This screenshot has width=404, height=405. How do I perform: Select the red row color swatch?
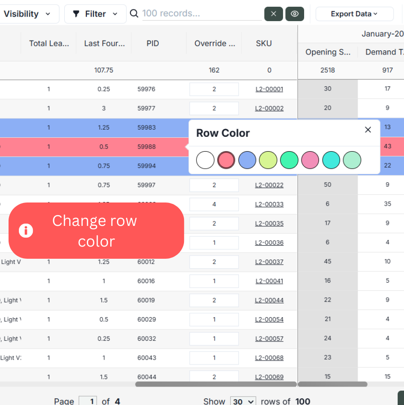point(226,160)
